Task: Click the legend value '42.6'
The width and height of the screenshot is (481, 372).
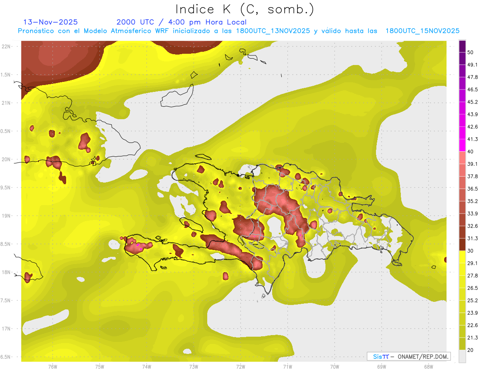Action: pyautogui.click(x=473, y=127)
